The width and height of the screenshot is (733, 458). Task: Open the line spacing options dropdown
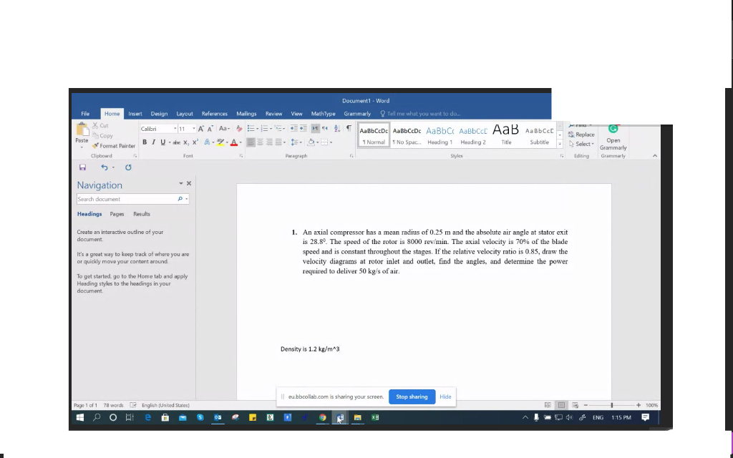click(x=299, y=142)
